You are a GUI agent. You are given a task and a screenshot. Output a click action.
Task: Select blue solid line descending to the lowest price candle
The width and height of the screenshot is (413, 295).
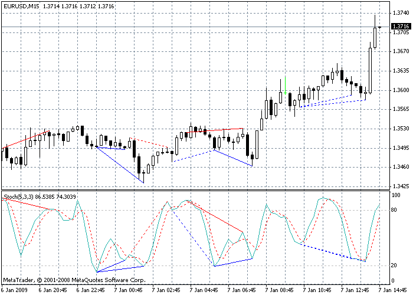[x=121, y=165]
